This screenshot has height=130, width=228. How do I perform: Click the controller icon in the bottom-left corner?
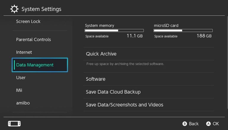click(x=14, y=123)
